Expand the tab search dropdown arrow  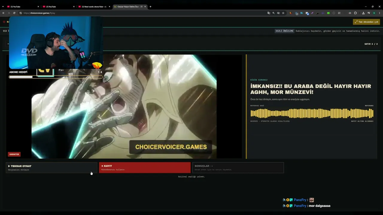3,7
